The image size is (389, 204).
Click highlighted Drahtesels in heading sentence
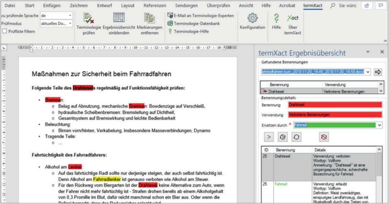click(84, 88)
